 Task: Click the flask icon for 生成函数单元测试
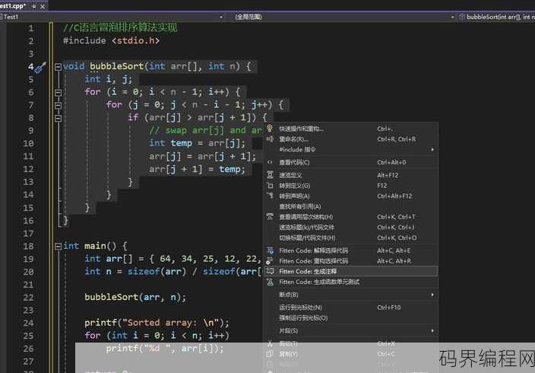coord(270,282)
